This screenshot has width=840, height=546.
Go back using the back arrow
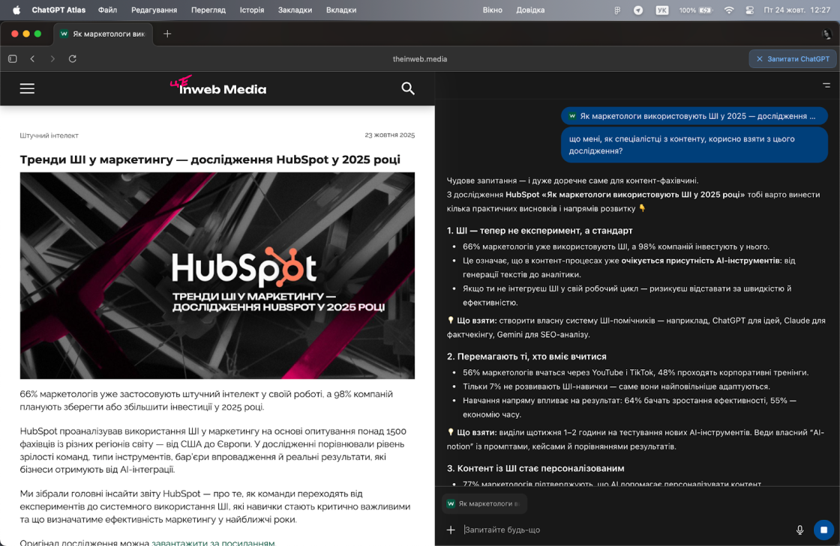click(32, 58)
